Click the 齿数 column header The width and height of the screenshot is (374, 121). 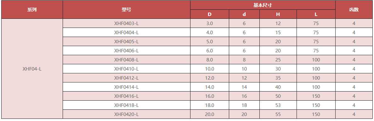pos(354,10)
